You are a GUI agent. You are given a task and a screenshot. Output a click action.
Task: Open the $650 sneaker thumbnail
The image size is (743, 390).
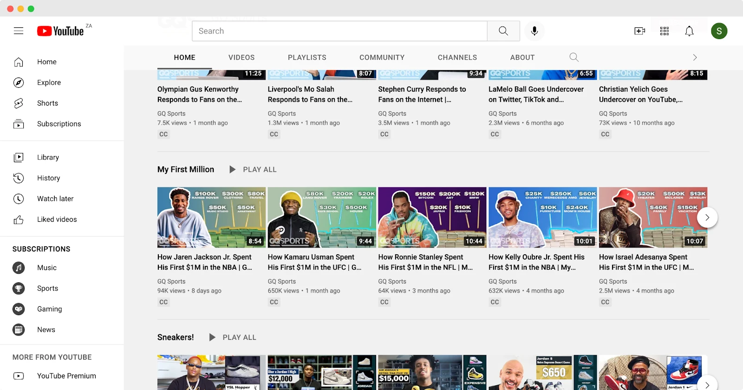pyautogui.click(x=543, y=372)
